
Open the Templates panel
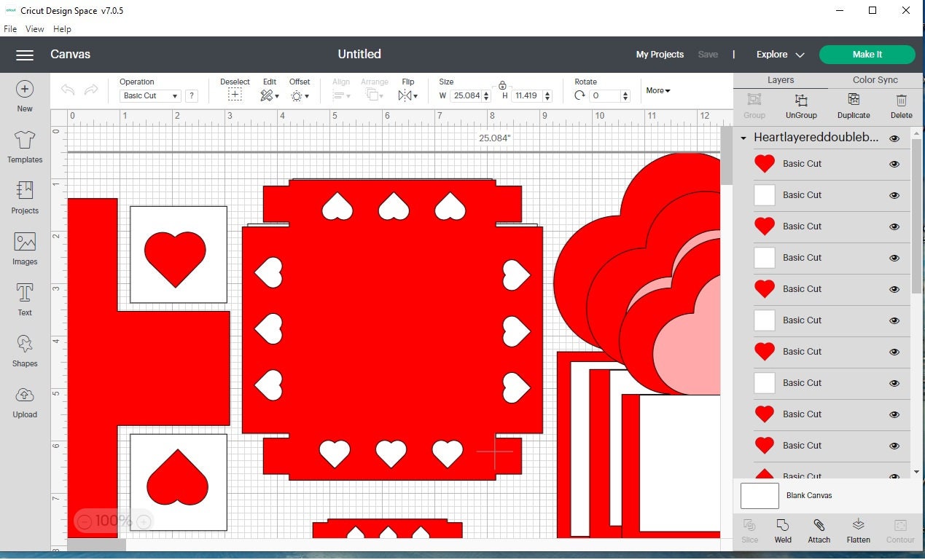click(x=25, y=146)
